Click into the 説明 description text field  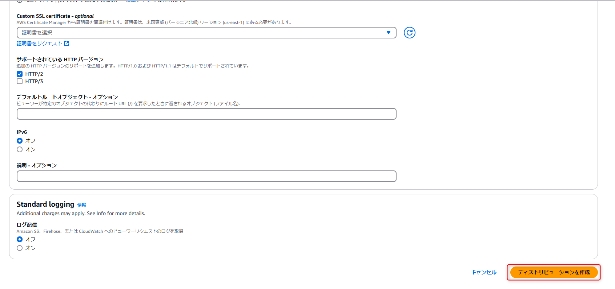[x=206, y=176]
